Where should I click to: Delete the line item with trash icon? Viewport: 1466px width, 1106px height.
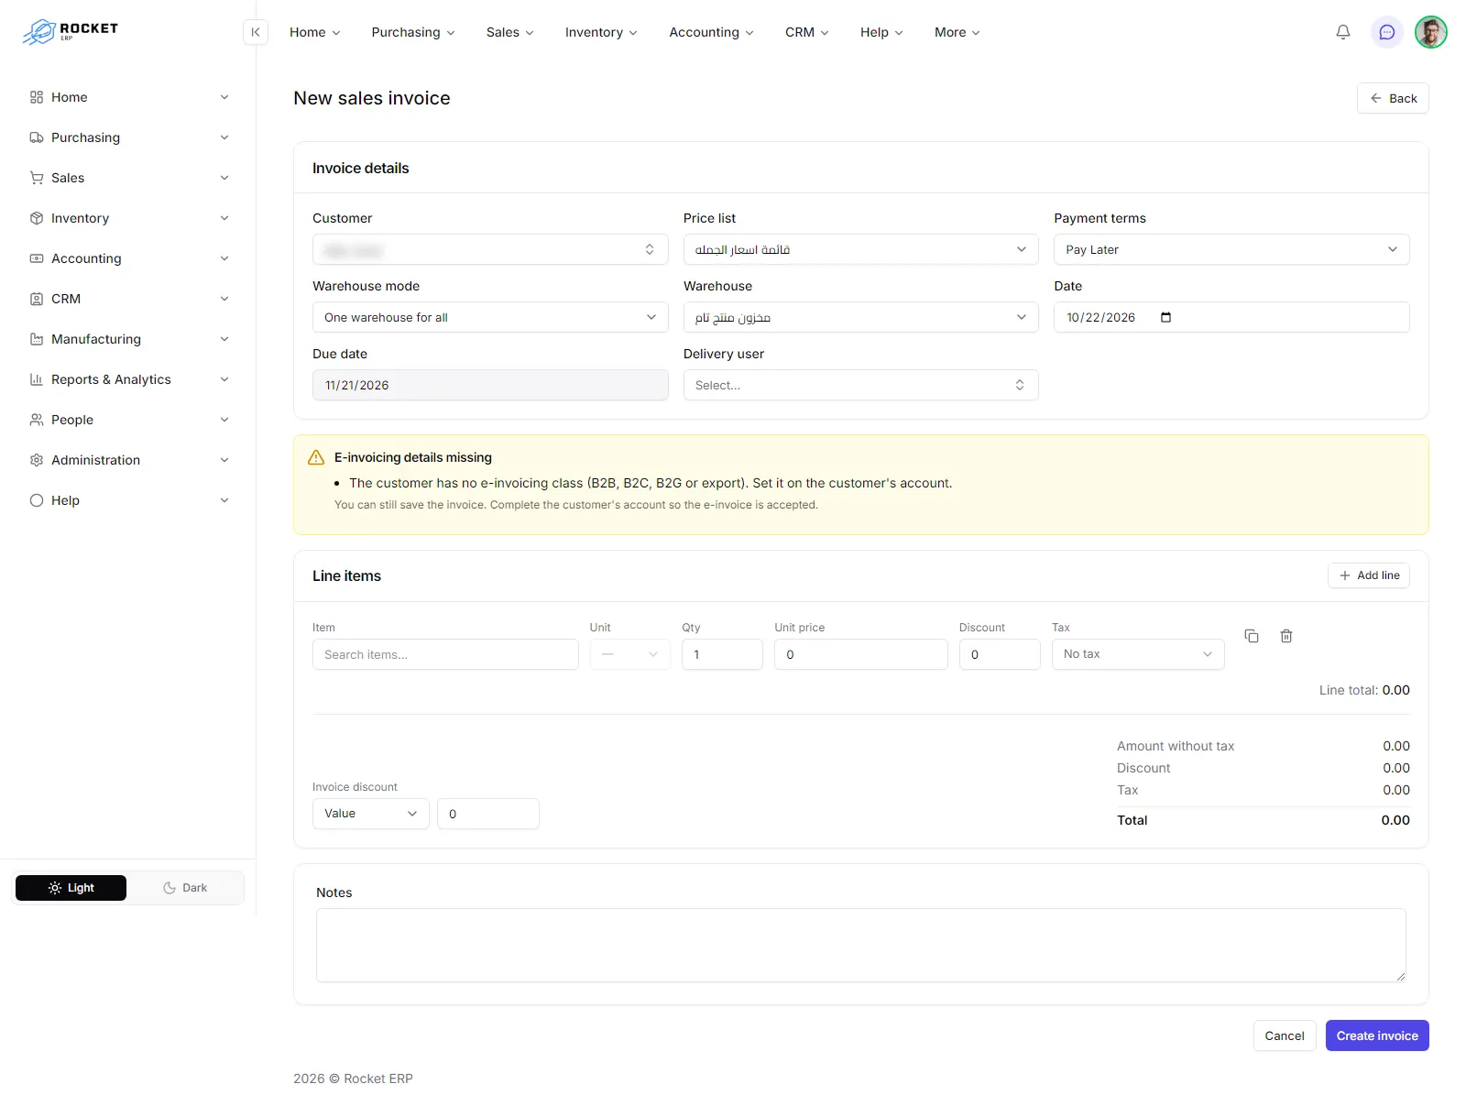1286,636
